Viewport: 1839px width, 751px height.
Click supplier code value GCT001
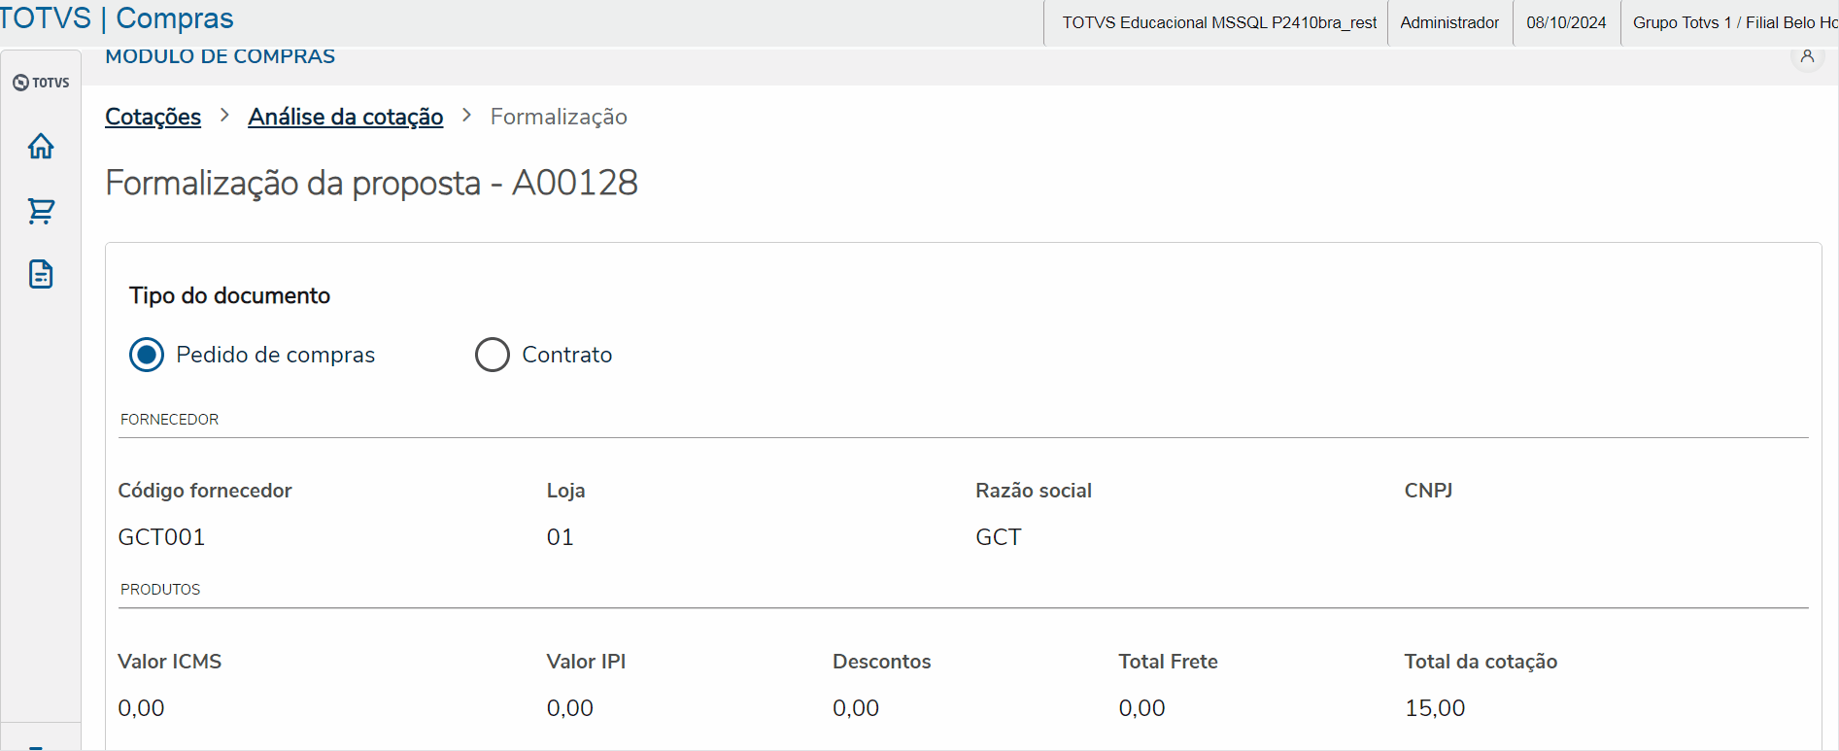161,537
